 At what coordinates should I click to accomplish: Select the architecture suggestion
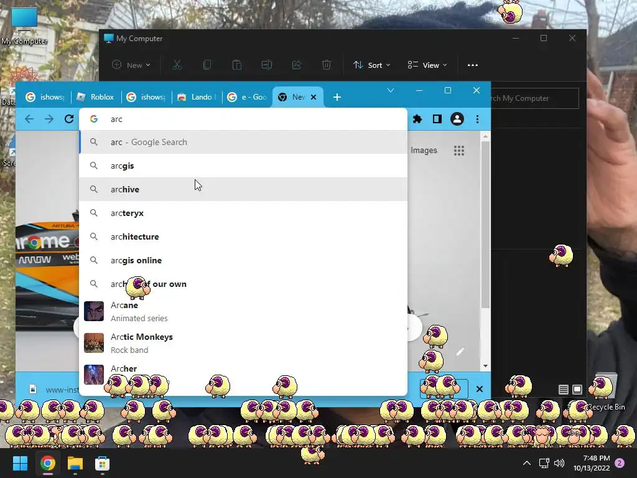click(243, 237)
